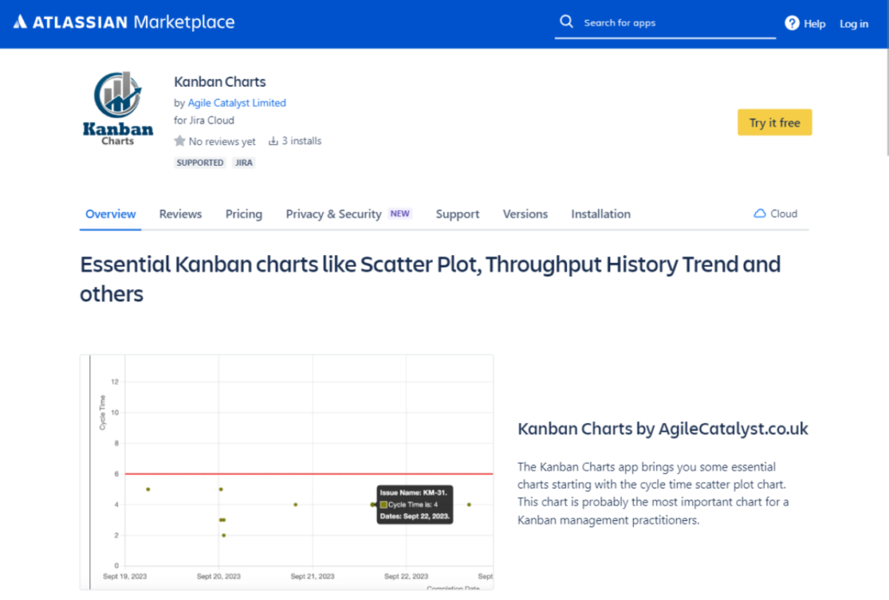Click the Help question mark icon
This screenshot has height=600, width=889.
(792, 23)
